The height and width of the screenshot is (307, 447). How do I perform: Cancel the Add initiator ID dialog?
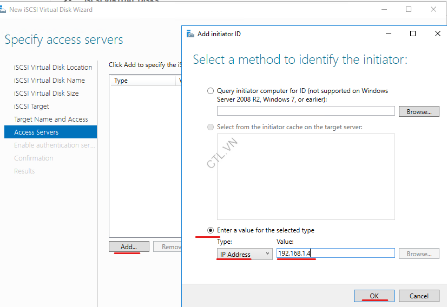click(419, 296)
